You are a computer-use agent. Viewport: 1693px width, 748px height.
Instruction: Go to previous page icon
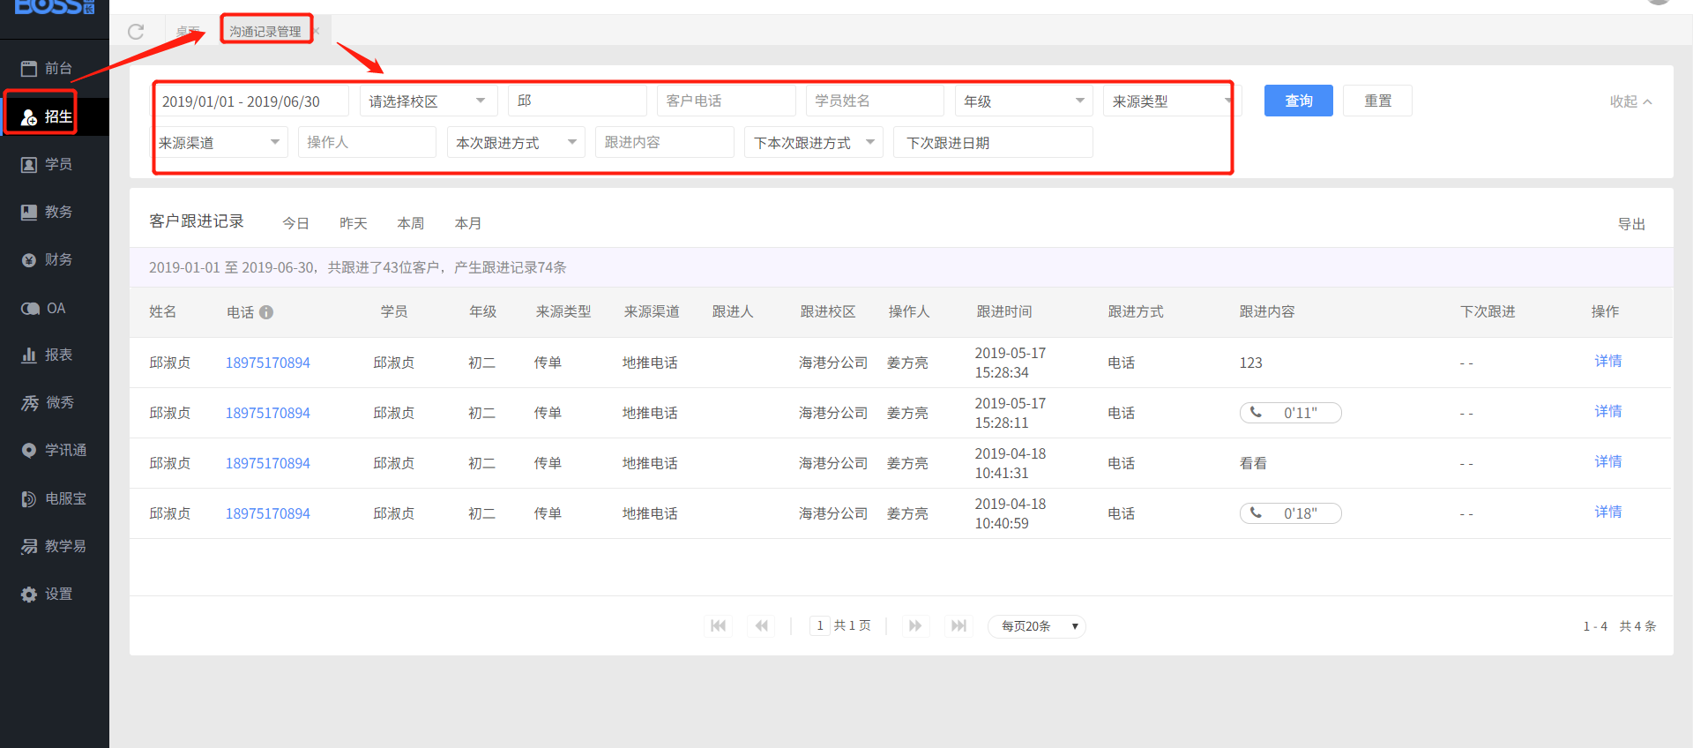762,625
